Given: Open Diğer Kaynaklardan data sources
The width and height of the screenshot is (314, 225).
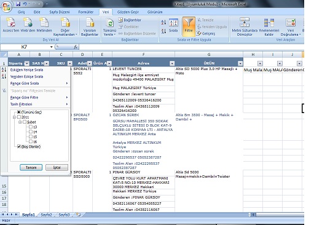Looking at the screenshot, I should click(x=65, y=26).
